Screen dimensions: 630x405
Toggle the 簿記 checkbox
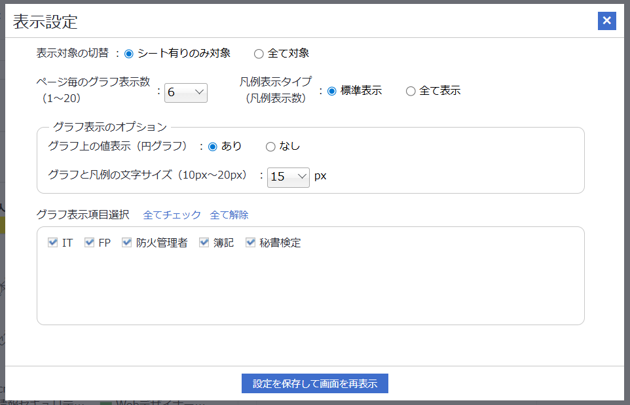(x=204, y=242)
